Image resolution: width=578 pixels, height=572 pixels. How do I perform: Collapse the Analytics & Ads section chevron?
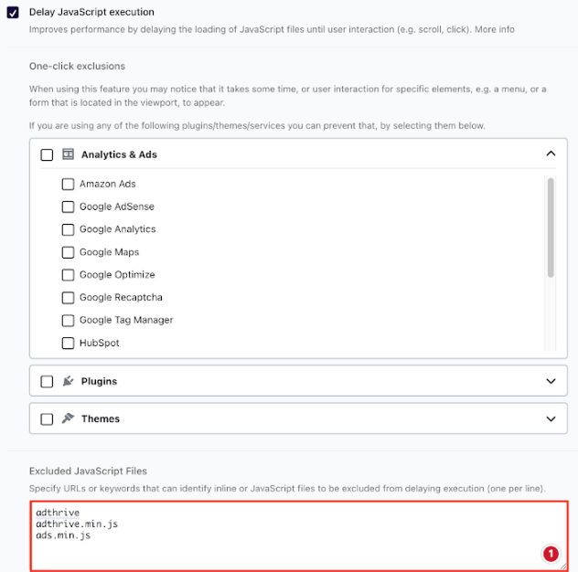551,154
